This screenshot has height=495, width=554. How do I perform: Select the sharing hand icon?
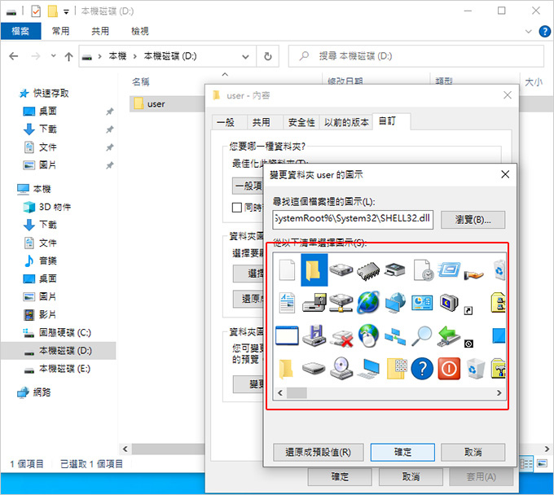473,274
